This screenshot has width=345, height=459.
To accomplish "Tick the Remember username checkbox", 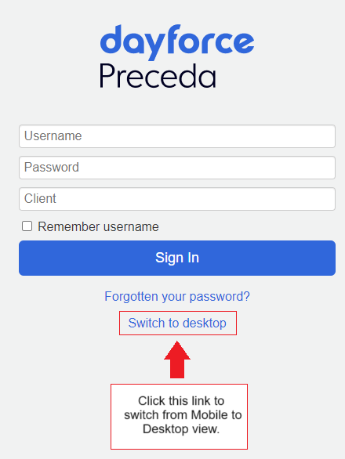I will point(27,226).
